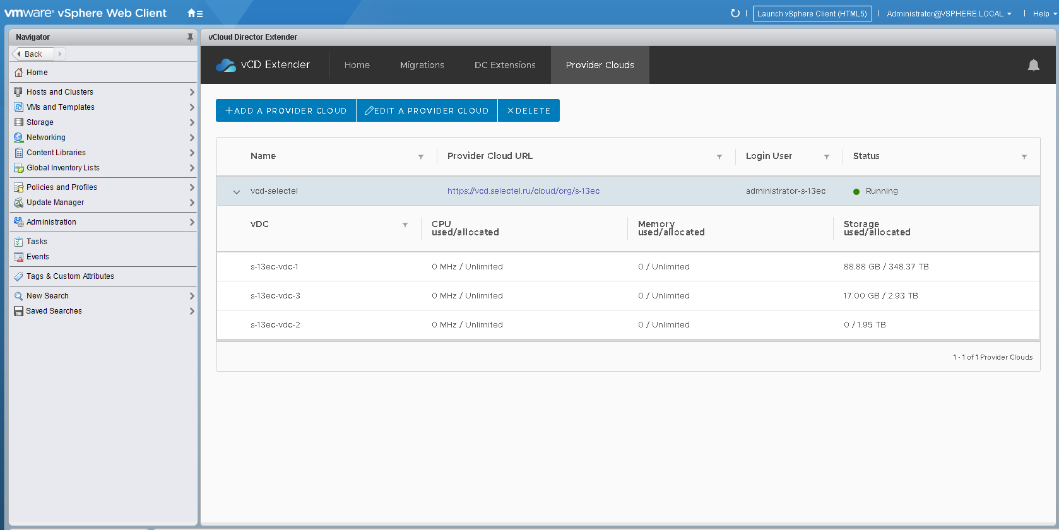This screenshot has height=530, width=1059.
Task: Select the s-13ec-vdc-2 row
Action: click(628, 325)
